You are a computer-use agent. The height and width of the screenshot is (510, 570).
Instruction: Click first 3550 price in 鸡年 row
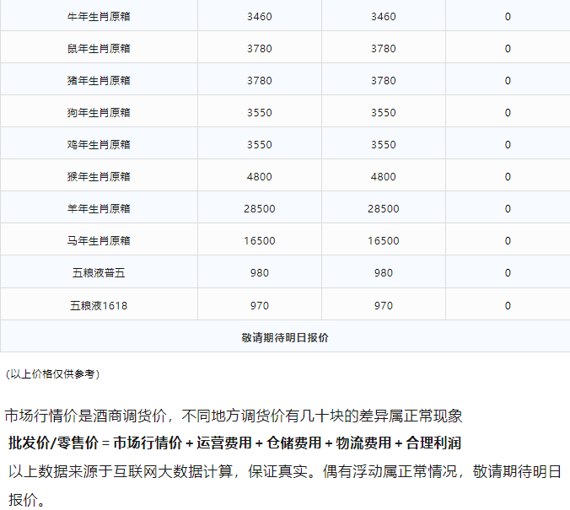(x=260, y=145)
